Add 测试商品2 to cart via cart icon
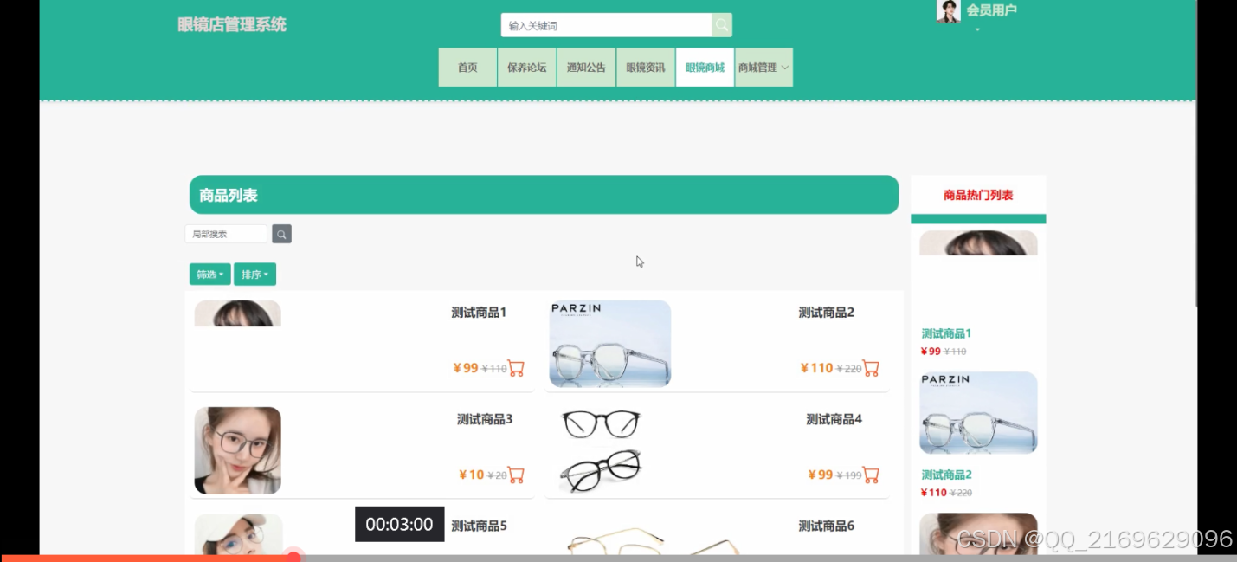This screenshot has height=562, width=1237. click(871, 368)
